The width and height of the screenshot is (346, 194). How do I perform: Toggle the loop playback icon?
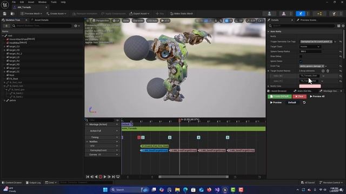coord(118,177)
